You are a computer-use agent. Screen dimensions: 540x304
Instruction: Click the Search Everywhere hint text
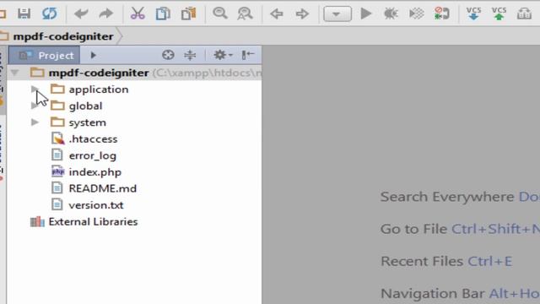[x=447, y=197]
